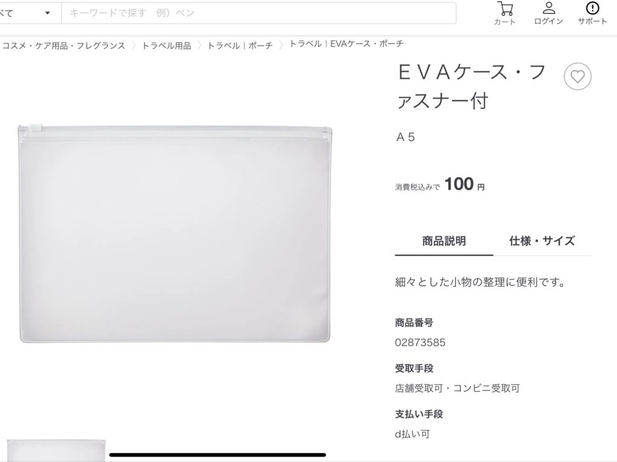Click the d払い可 payment text
The width and height of the screenshot is (617, 462).
pos(412,434)
